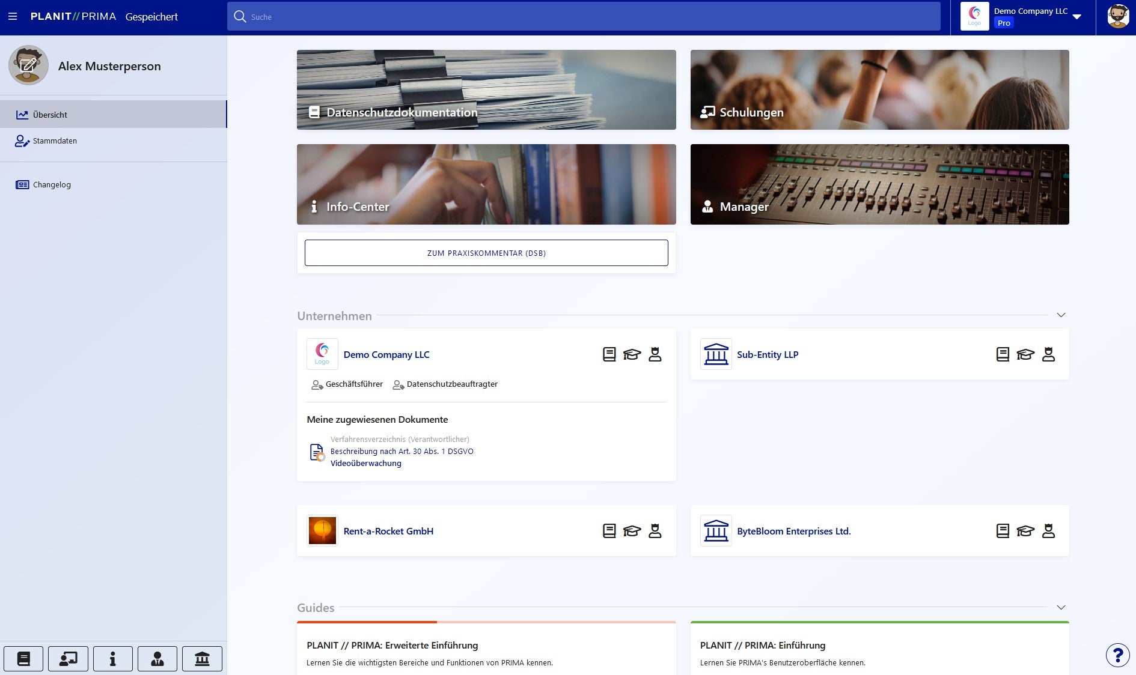
Task: Open the Info-Center tile
Action: (486, 184)
